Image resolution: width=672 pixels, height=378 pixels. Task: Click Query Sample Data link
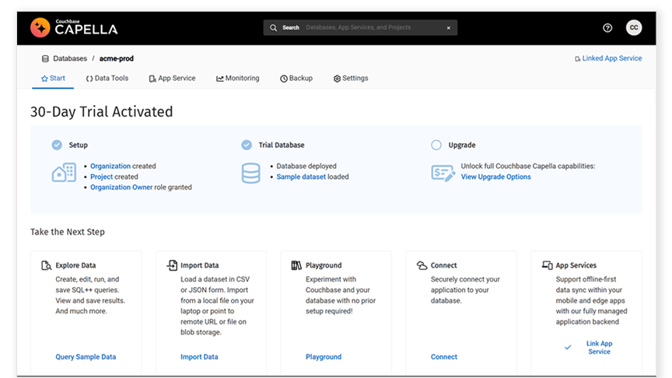click(86, 356)
